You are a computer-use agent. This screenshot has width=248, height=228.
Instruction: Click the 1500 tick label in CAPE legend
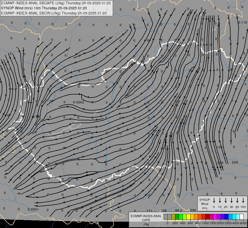coord(213,223)
